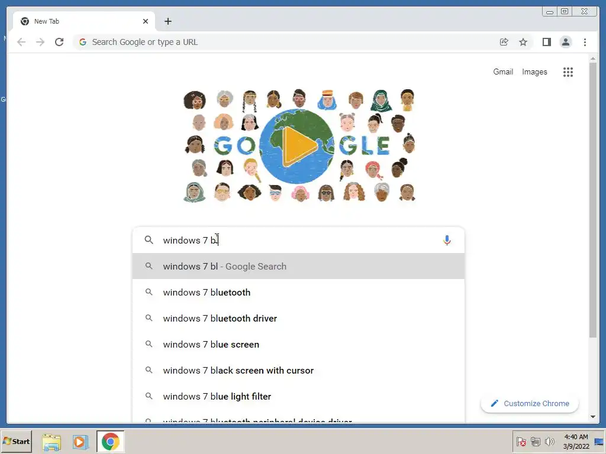Open a new tab with plus button
The image size is (606, 454).
click(167, 21)
